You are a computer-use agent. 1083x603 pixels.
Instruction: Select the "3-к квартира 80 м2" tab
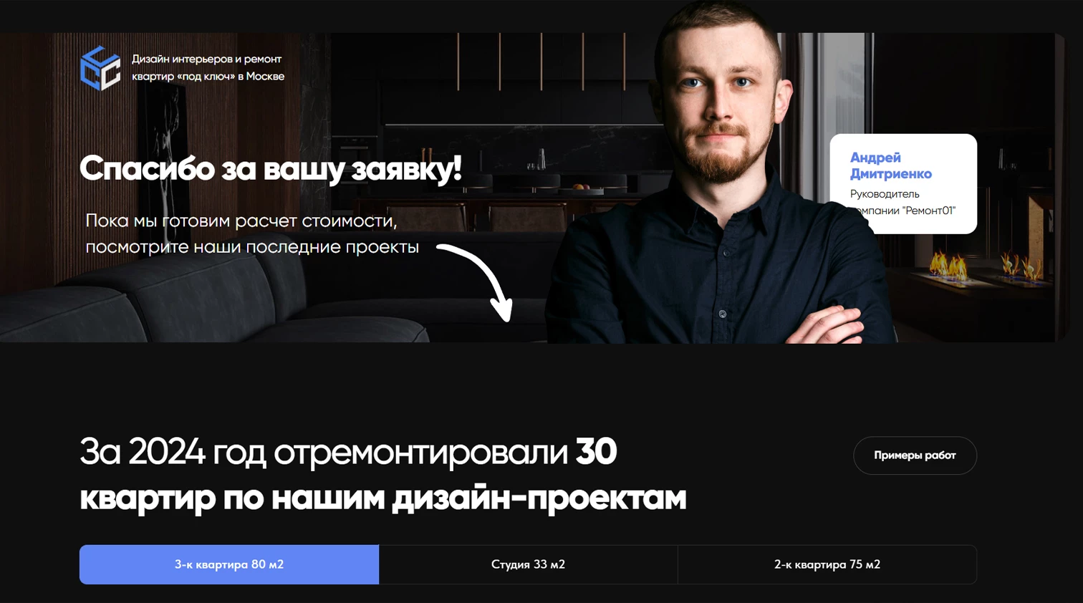[x=229, y=564]
